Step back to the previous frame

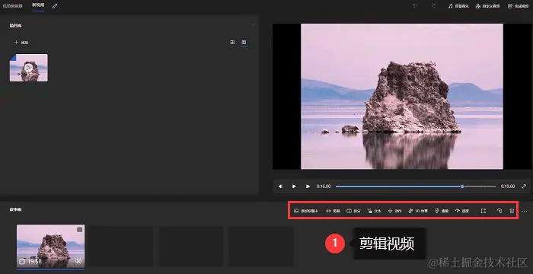tap(280, 186)
